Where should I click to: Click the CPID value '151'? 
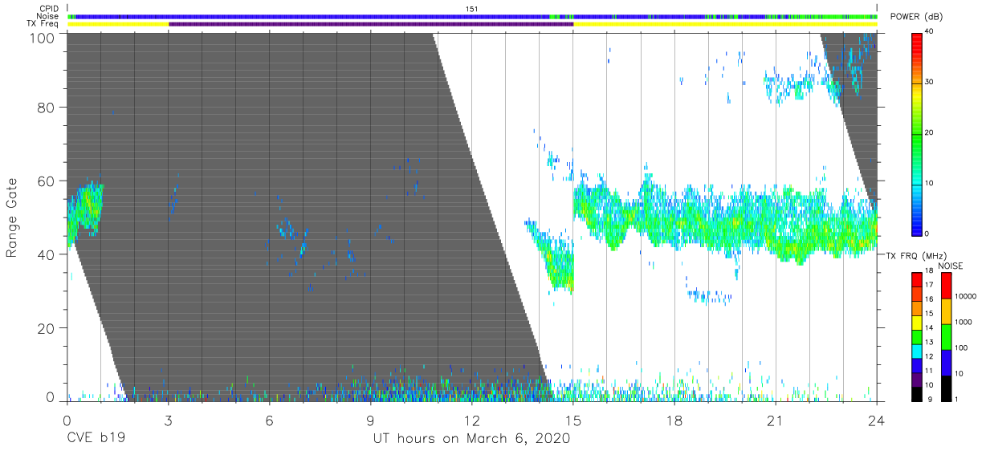tap(472, 8)
